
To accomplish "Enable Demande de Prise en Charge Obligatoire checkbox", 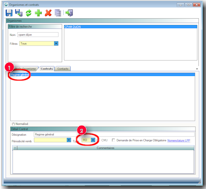I will (x=113, y=140).
